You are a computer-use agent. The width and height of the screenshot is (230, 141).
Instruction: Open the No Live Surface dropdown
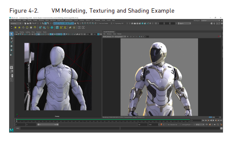pos(104,23)
